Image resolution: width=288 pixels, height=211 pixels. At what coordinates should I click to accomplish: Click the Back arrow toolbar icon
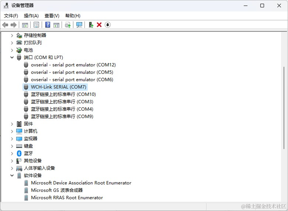[5, 25]
